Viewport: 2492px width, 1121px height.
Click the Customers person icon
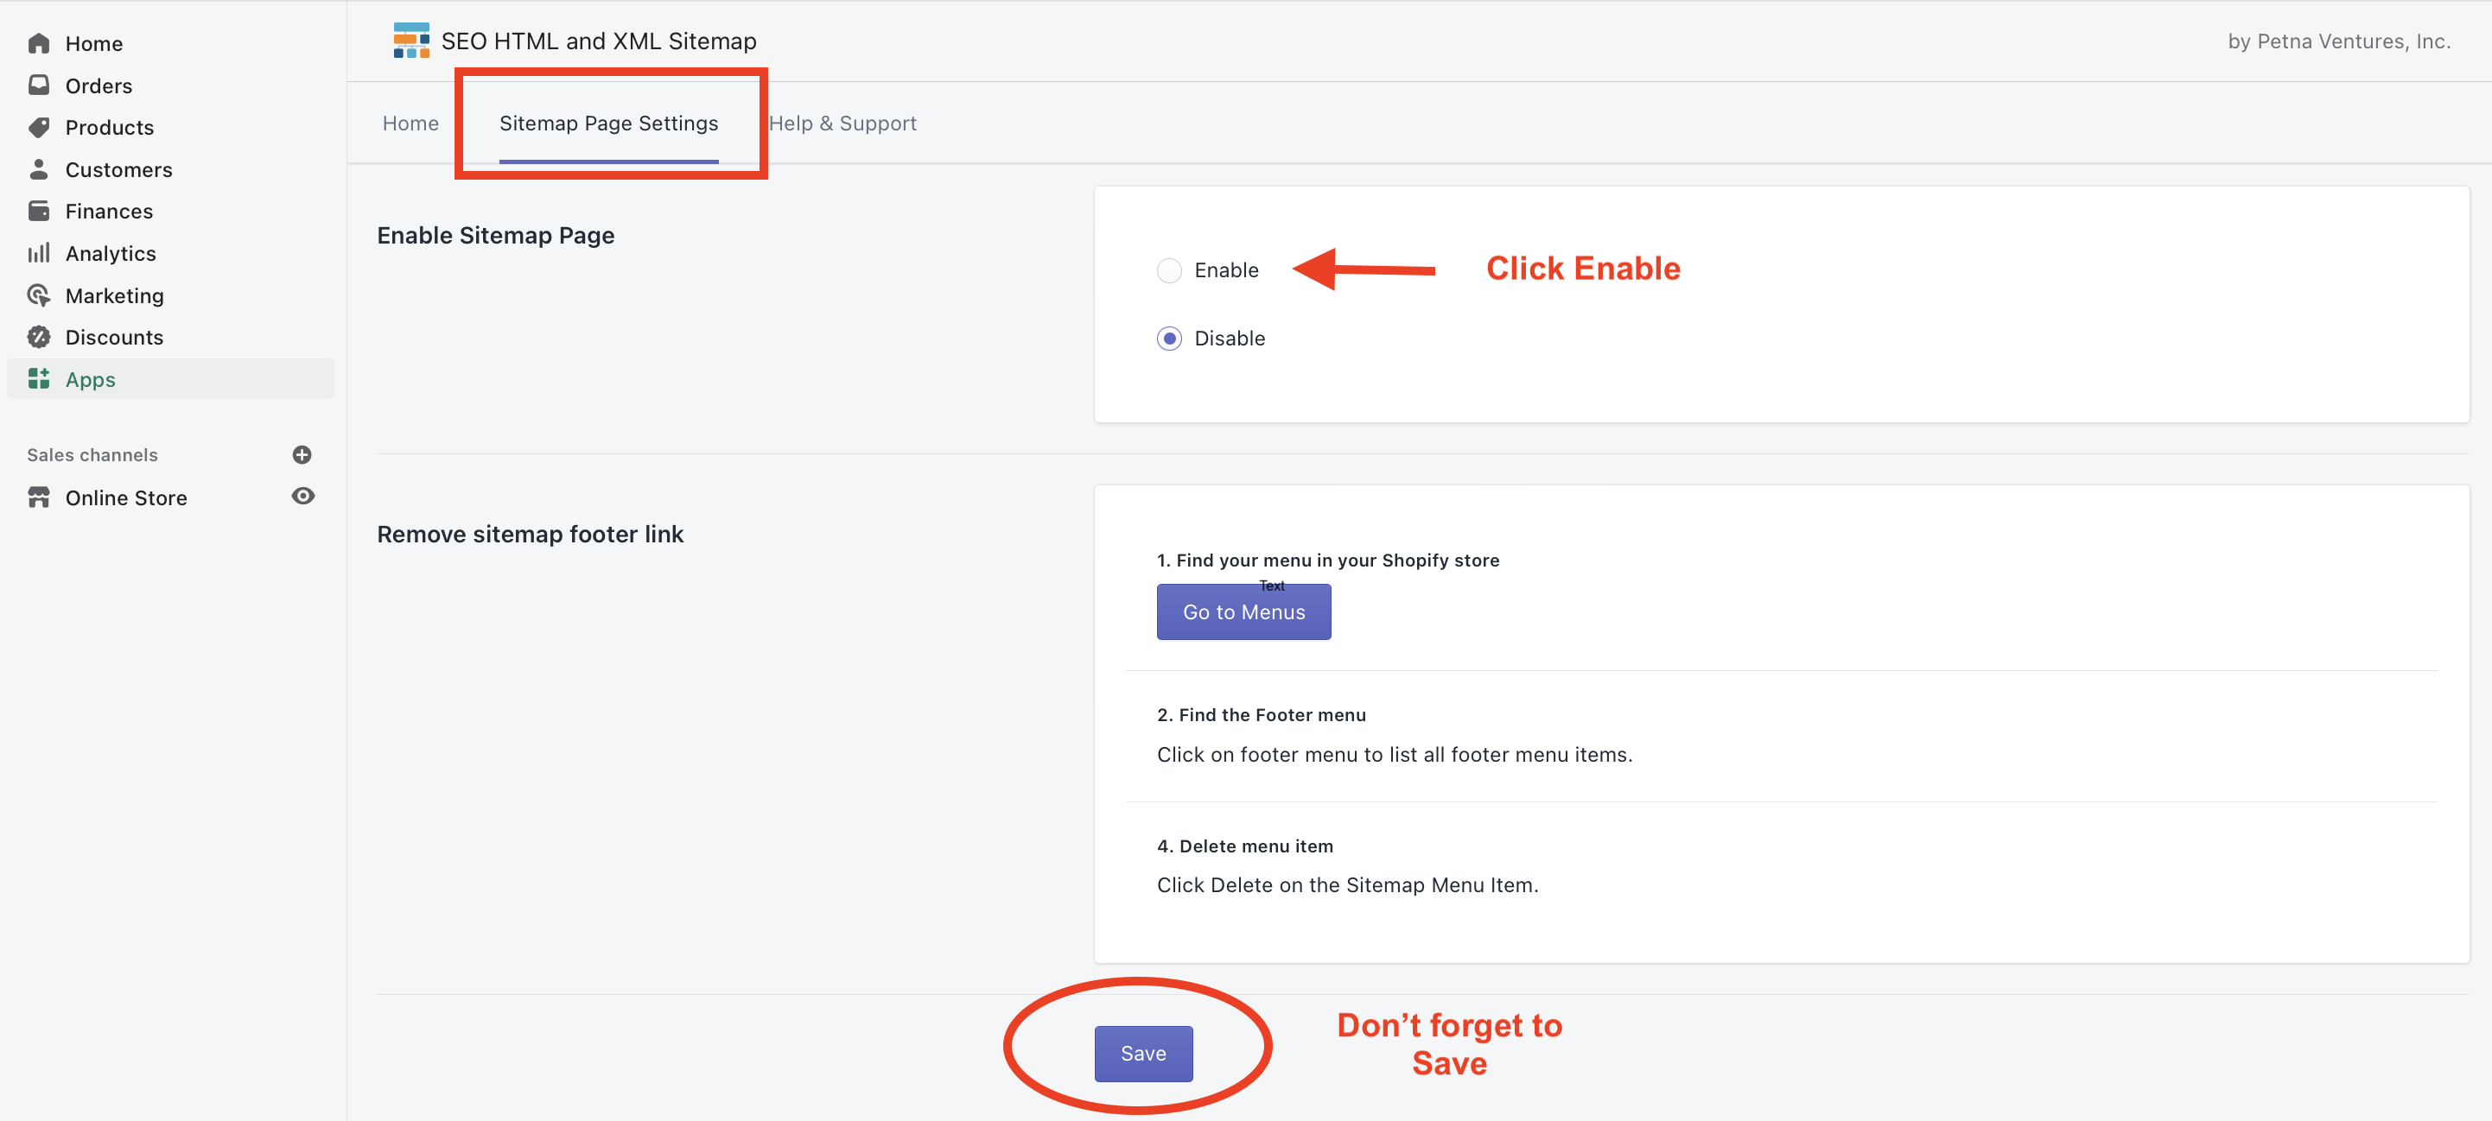coord(39,169)
